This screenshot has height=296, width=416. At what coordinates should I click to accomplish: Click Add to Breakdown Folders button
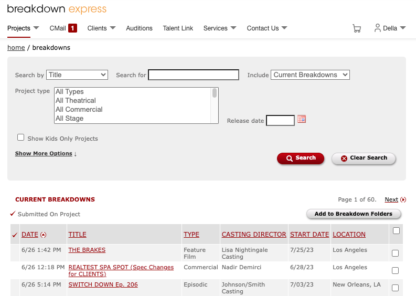pyautogui.click(x=354, y=214)
